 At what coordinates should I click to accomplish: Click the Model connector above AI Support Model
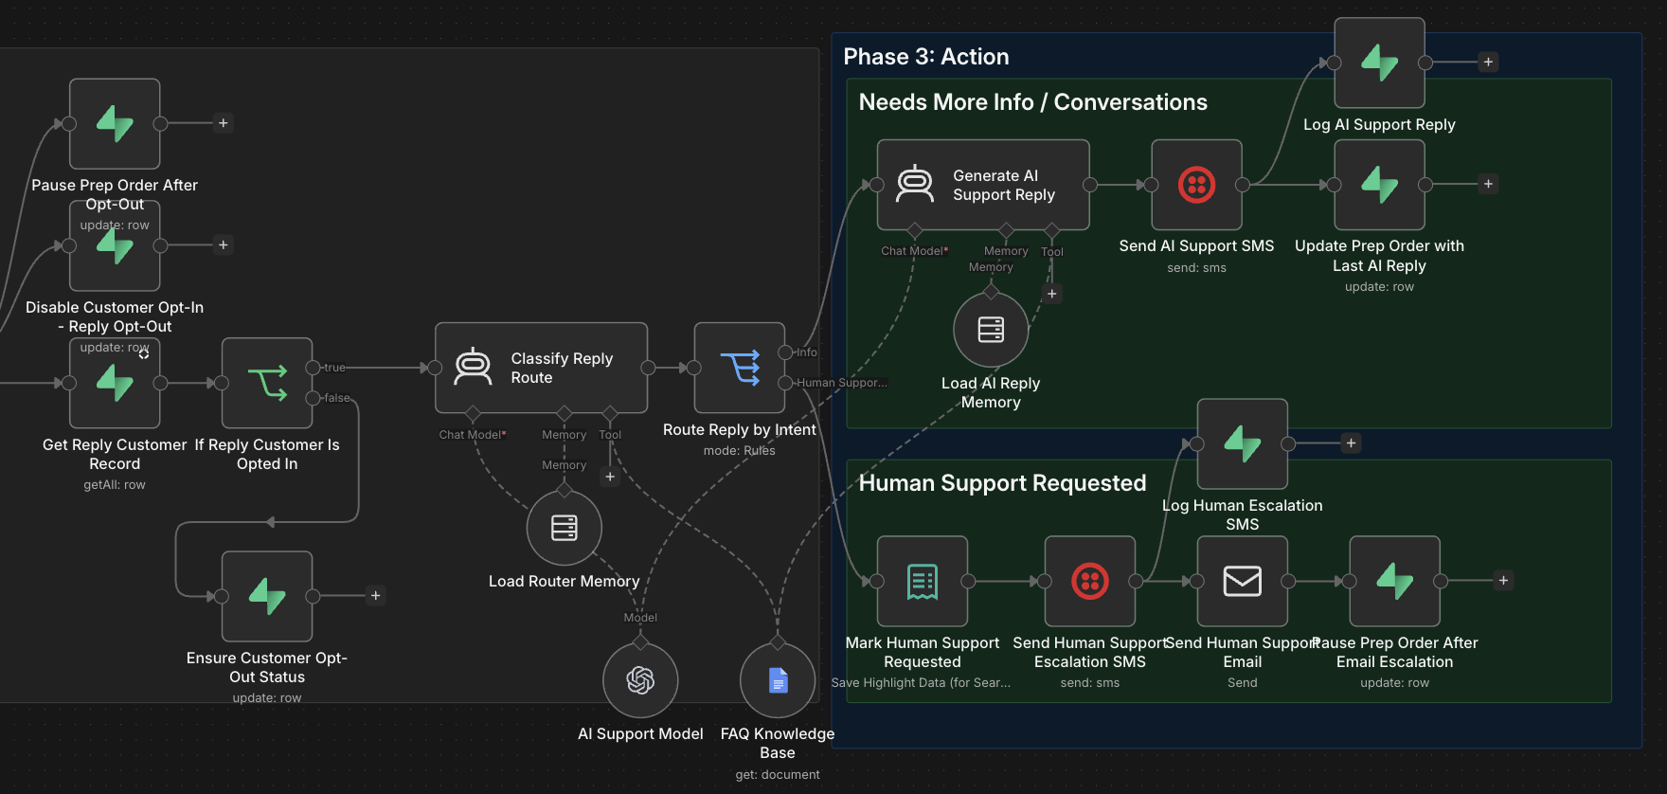tap(640, 642)
